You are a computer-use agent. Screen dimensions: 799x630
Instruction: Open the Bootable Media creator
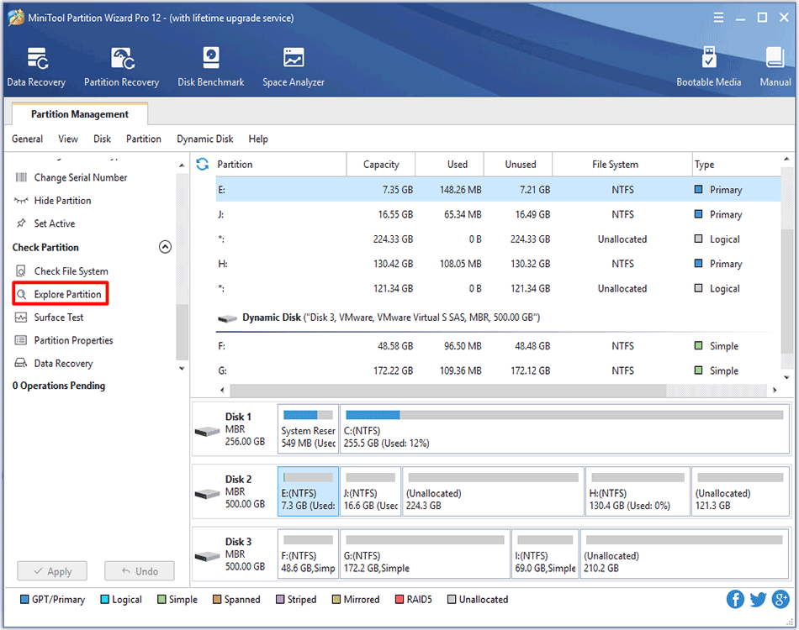tap(710, 66)
